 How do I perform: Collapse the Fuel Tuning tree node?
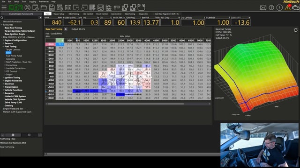3,47
